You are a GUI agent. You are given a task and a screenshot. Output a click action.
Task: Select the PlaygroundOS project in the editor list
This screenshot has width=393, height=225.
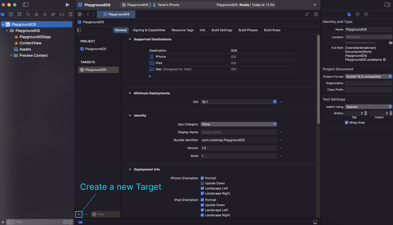96,49
